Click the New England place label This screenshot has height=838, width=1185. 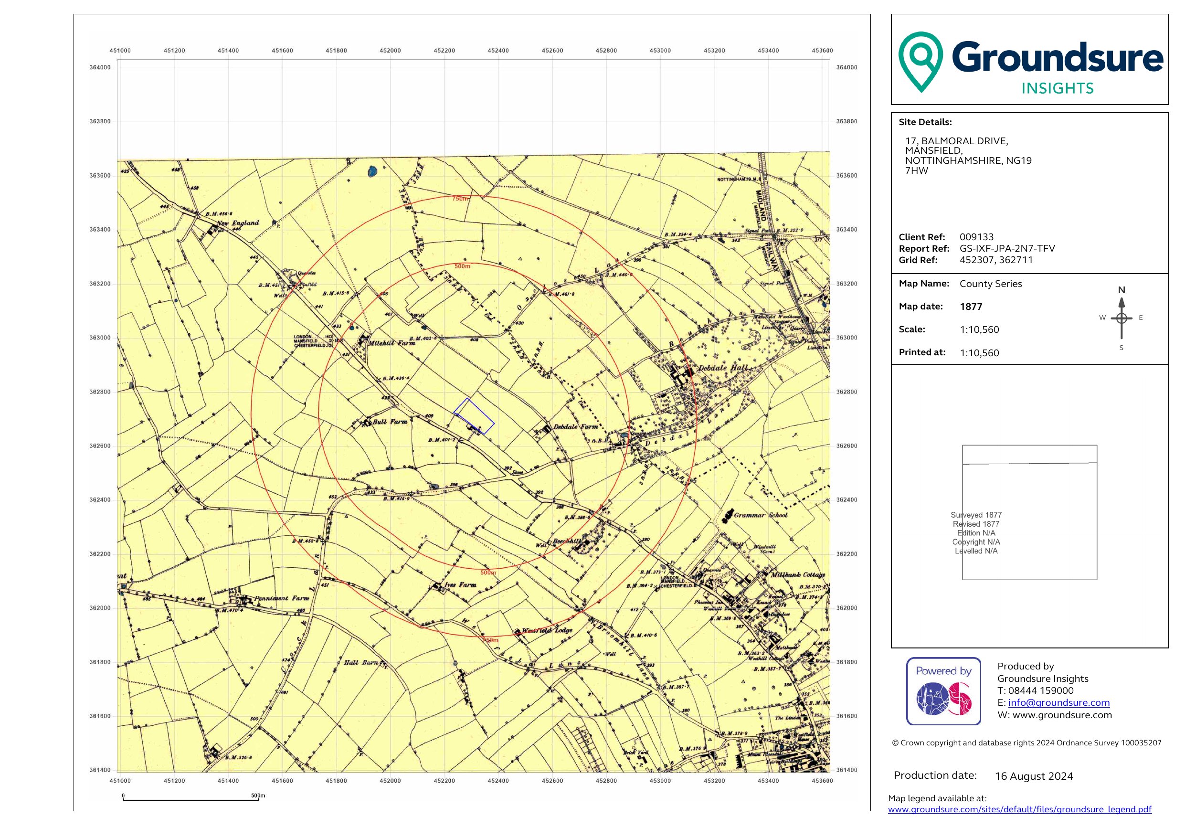[238, 223]
